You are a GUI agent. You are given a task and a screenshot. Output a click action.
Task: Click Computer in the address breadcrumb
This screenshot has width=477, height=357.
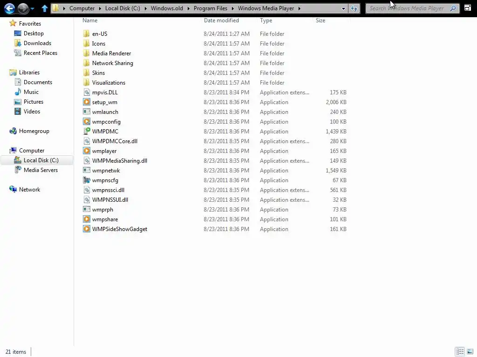tap(82, 8)
